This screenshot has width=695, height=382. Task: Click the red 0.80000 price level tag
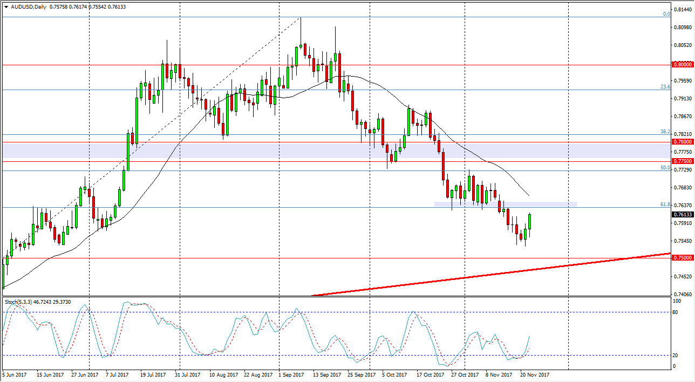click(683, 64)
